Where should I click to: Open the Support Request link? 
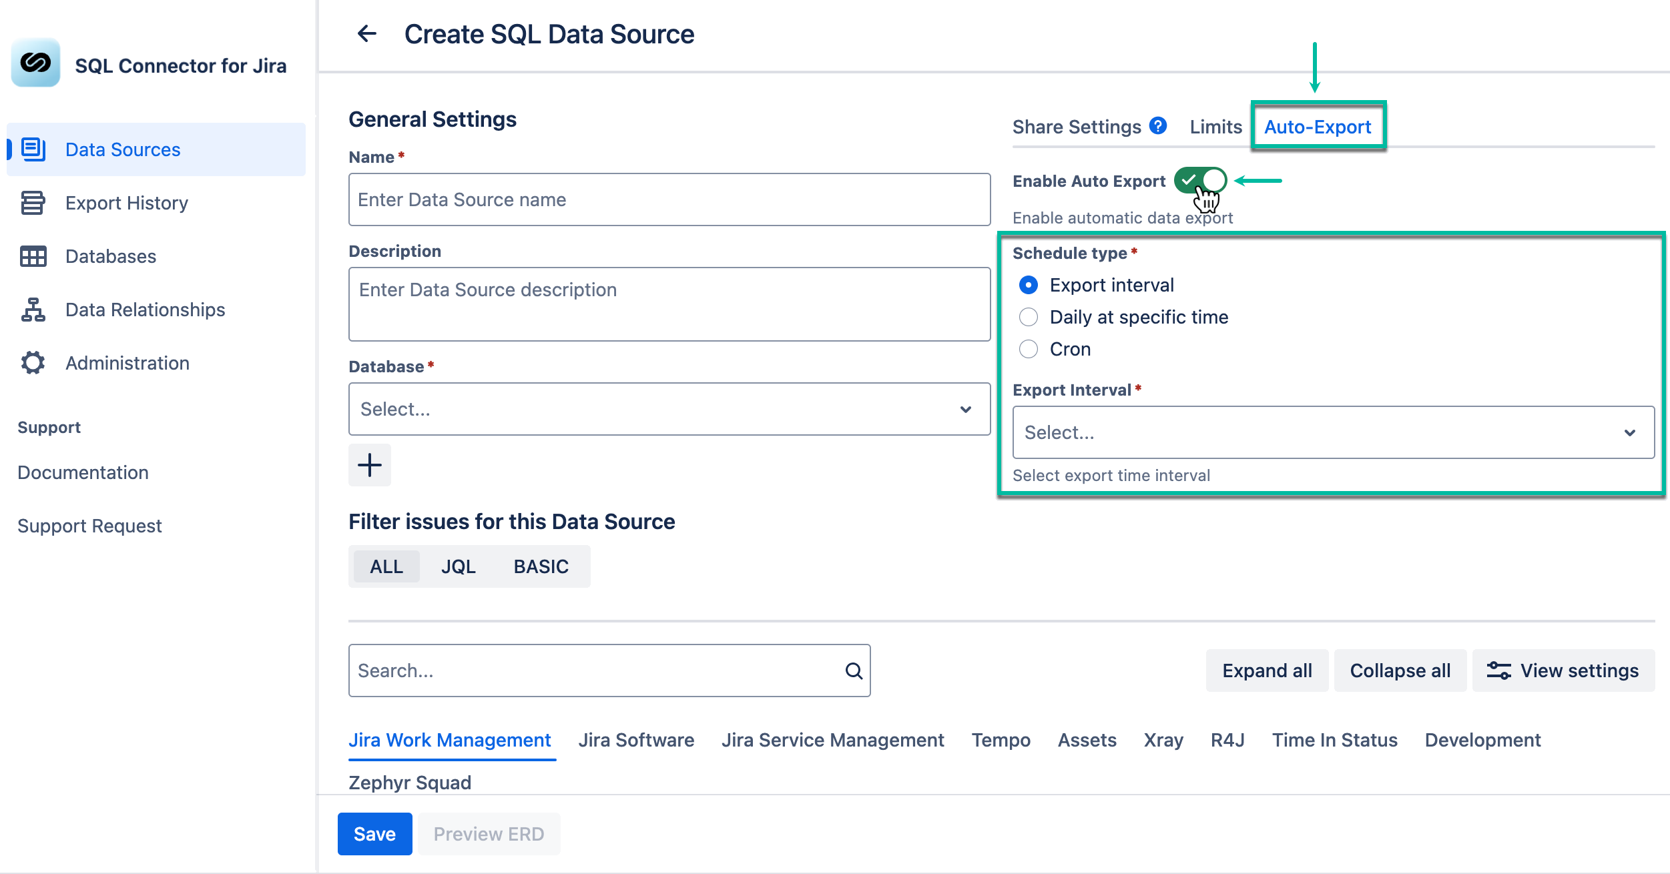click(x=89, y=526)
